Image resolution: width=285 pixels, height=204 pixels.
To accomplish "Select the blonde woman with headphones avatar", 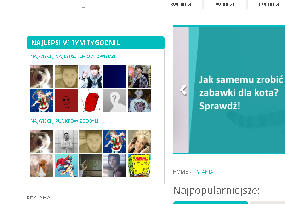I will click(x=139, y=141).
